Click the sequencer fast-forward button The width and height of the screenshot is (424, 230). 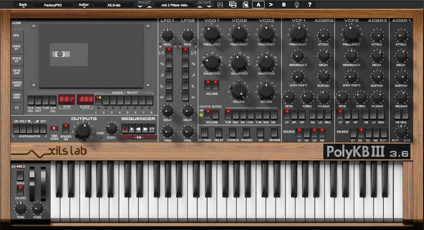coord(145,128)
